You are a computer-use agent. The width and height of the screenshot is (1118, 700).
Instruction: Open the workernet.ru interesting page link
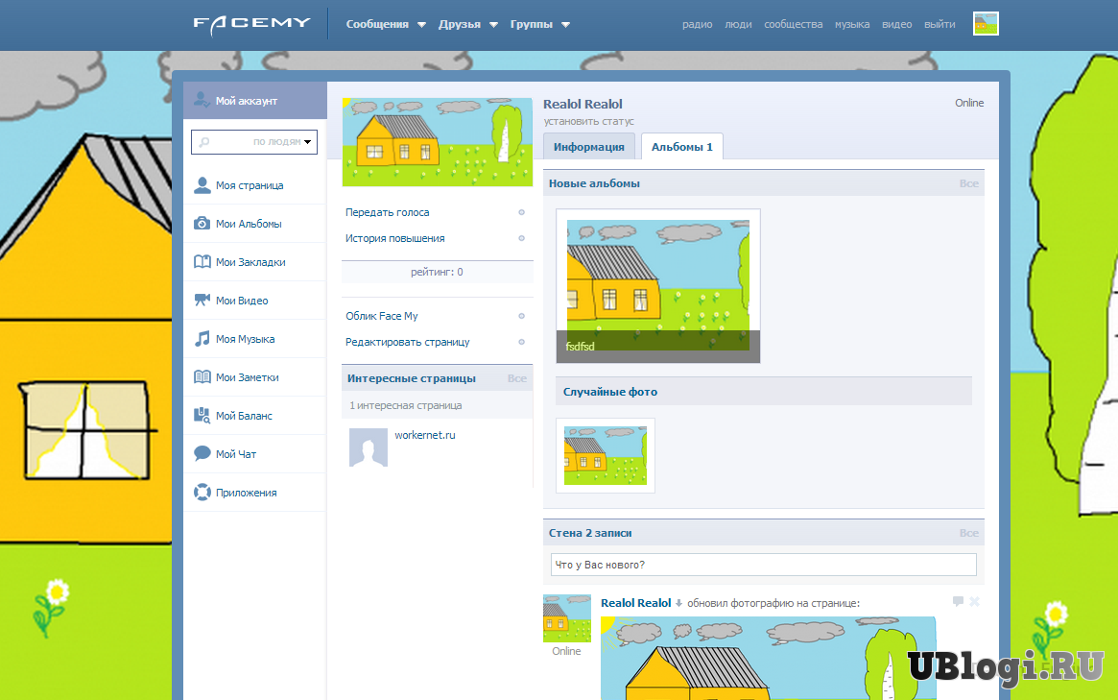(x=424, y=435)
